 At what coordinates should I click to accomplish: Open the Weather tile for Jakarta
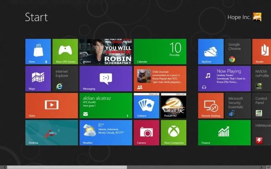[x=106, y=133]
